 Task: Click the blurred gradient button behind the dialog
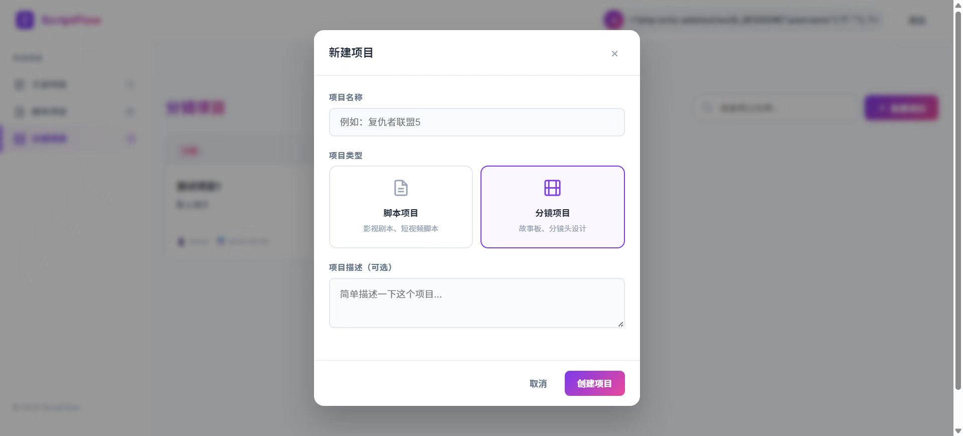[x=901, y=108]
